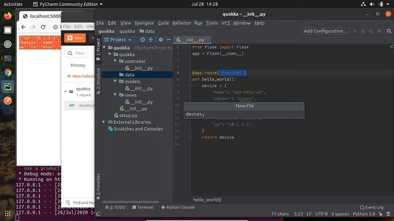This screenshot has height=221, width=394.
Task: Collapse the inner quokka package folder
Action: (x=110, y=54)
